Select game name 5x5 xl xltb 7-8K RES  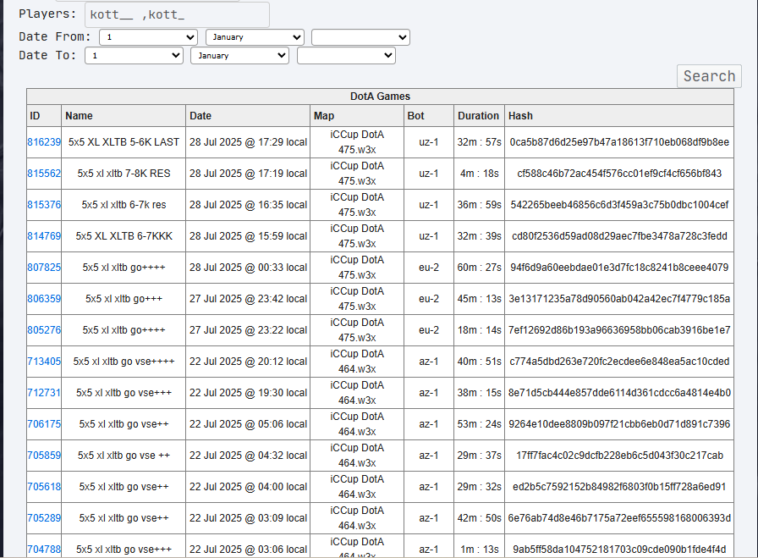pyautogui.click(x=124, y=174)
